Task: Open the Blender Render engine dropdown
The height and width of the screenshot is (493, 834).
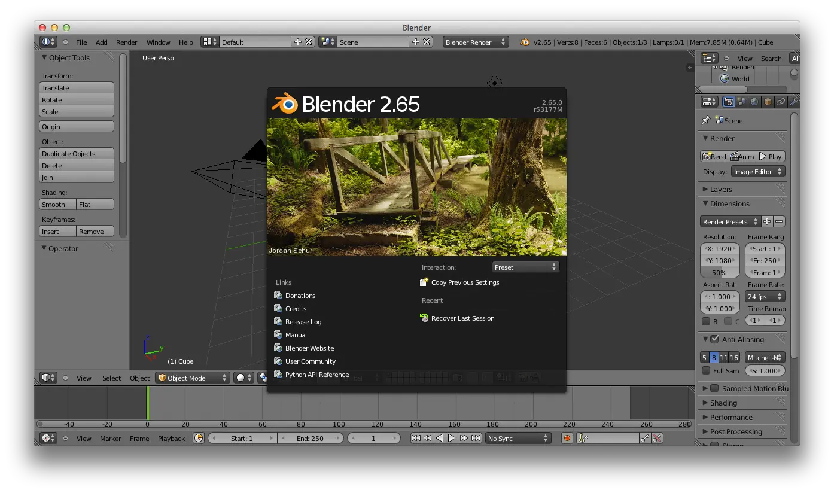Action: [x=476, y=42]
